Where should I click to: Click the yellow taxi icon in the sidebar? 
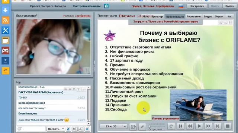pos(5,71)
